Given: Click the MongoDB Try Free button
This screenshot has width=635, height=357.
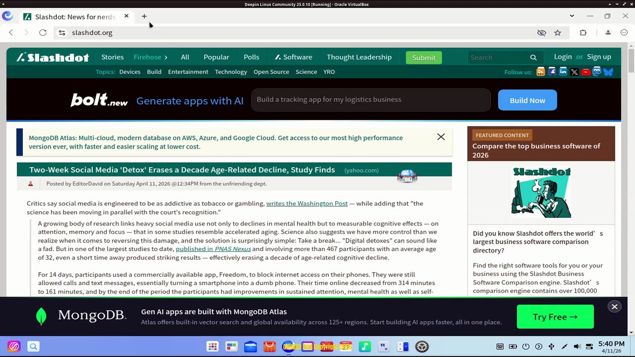Looking at the screenshot, I should [555, 317].
